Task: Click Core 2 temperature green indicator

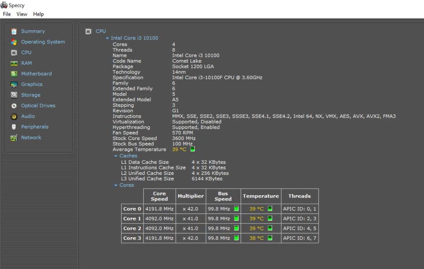Action: pyautogui.click(x=270, y=228)
